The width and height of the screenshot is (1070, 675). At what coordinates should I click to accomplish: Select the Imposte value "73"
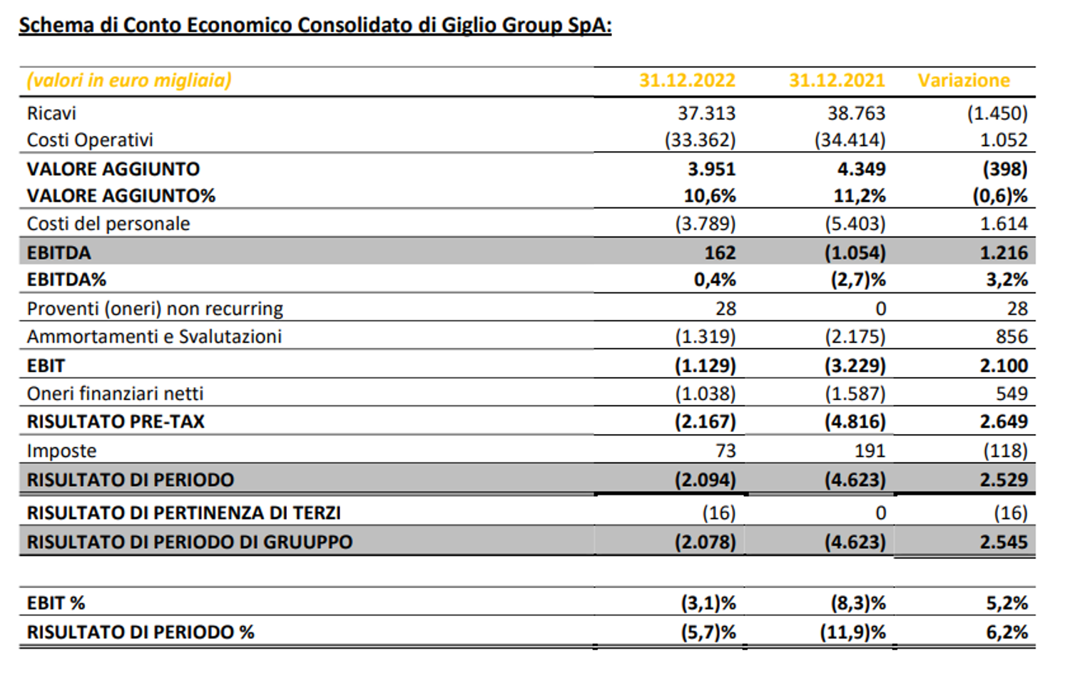[725, 450]
